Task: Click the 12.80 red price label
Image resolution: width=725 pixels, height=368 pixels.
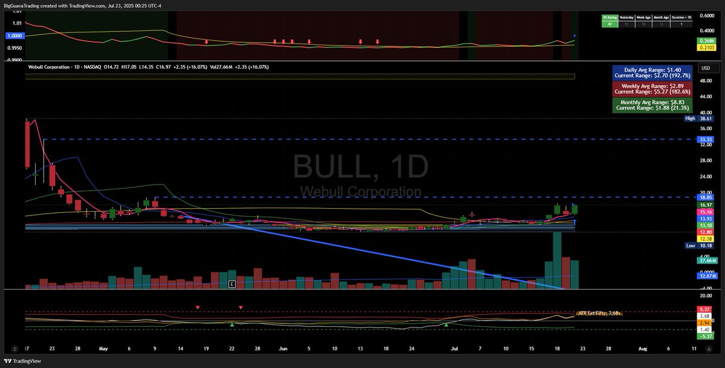Action: click(706, 232)
